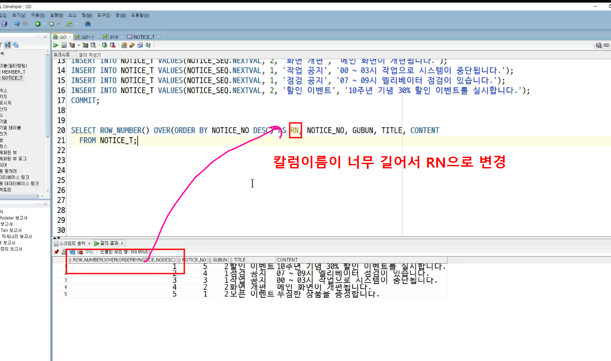Open the 소스 menu
The image size is (611, 361).
72,15
